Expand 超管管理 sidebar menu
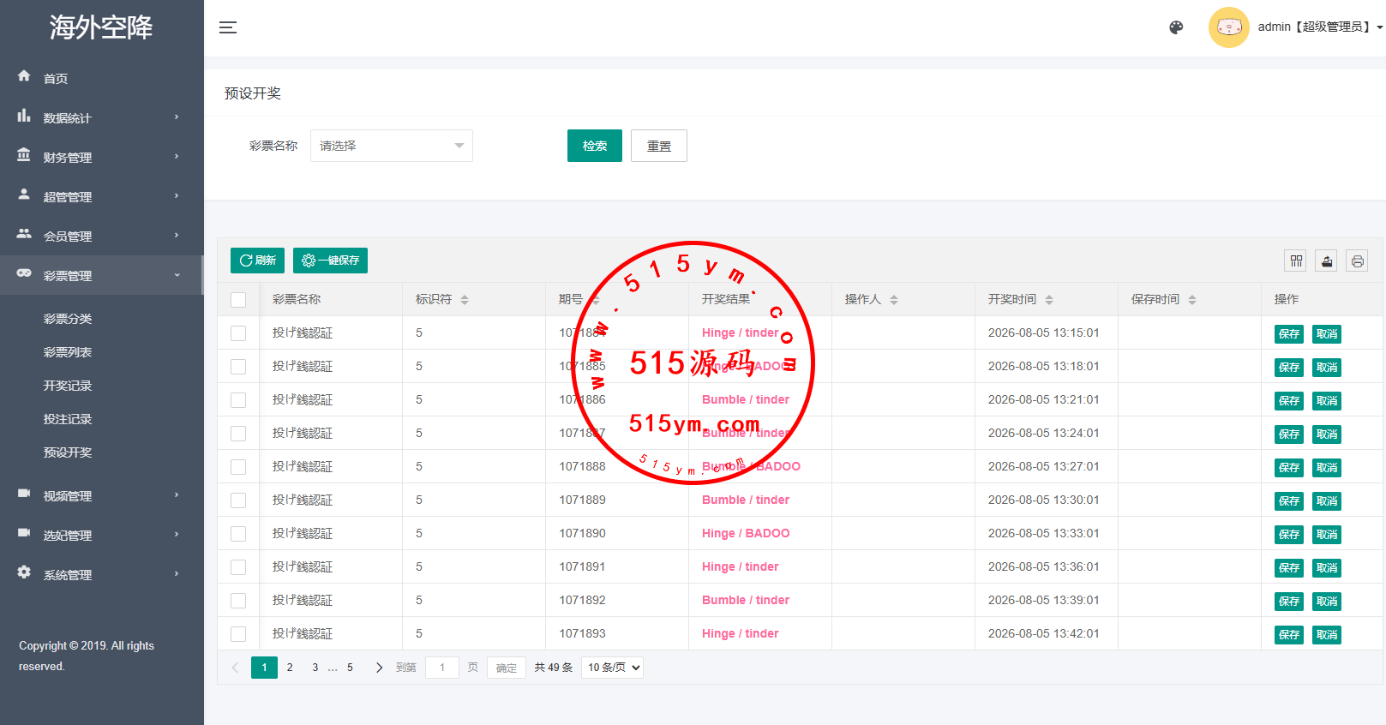This screenshot has height=725, width=1386. coord(102,196)
